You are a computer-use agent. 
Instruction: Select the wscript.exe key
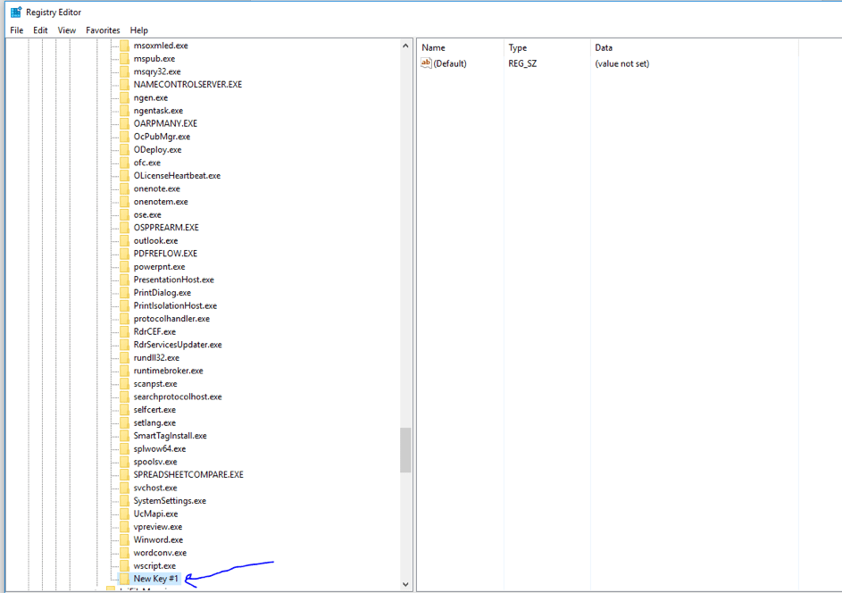click(x=154, y=566)
